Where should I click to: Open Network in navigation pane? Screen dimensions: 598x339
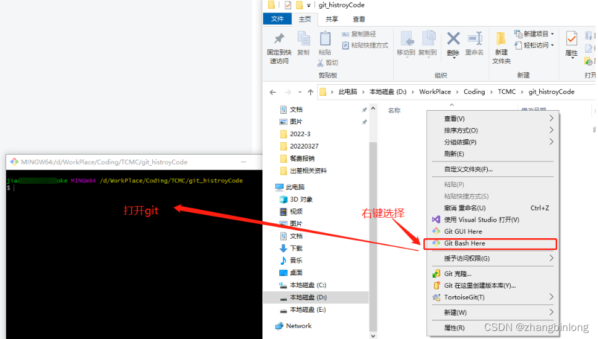tap(293, 325)
